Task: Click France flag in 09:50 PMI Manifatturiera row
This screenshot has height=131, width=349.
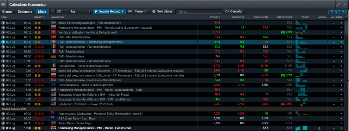Action: pos(53,51)
